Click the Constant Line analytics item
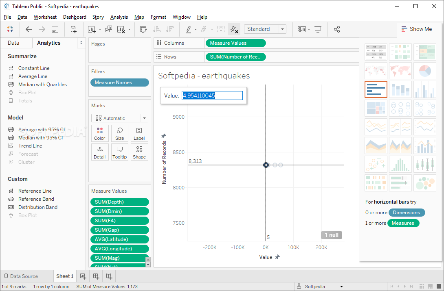The image size is (444, 291). coord(34,68)
